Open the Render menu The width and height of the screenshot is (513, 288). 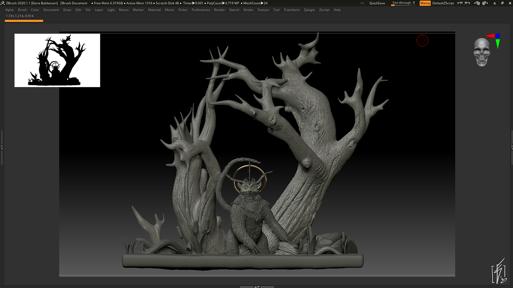point(219,10)
